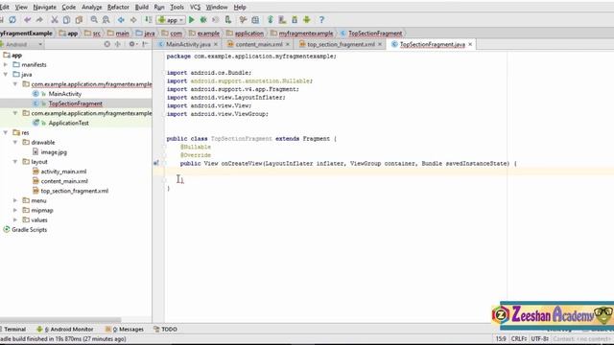Navigate forward with the right arrow

pyautogui.click(x=133, y=19)
